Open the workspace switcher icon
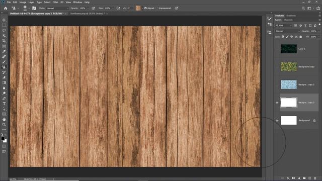The width and height of the screenshot is (322, 181). (x=309, y=8)
